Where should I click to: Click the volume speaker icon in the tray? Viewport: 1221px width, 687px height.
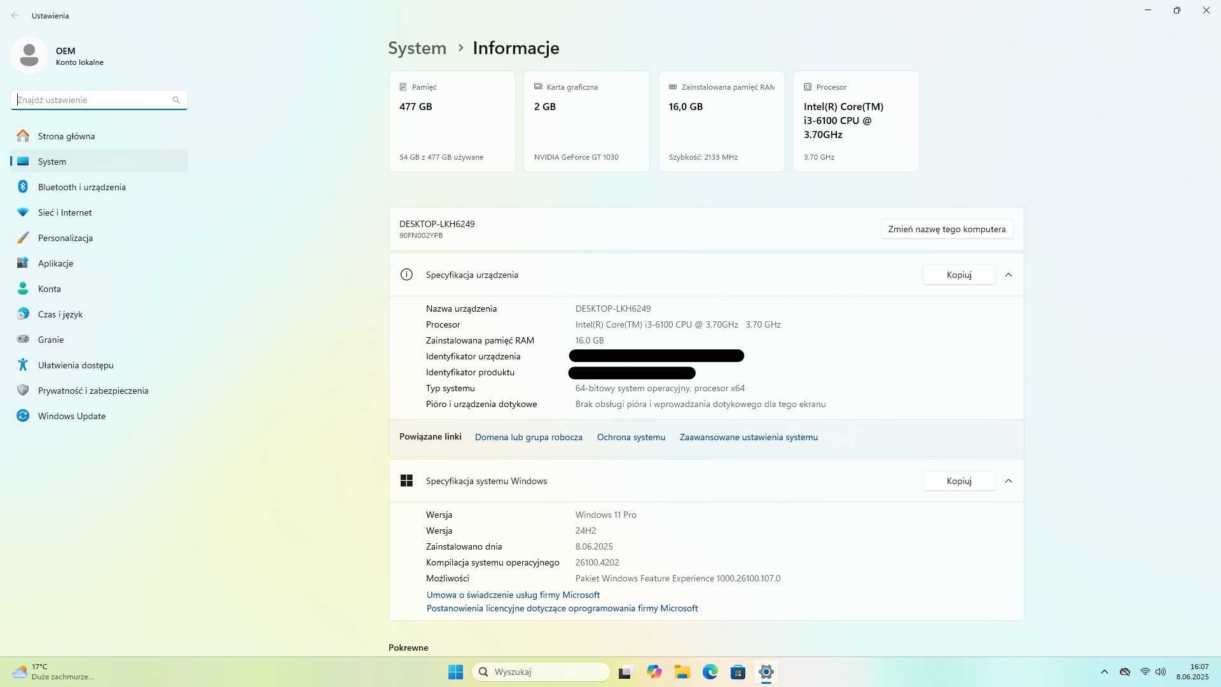pyautogui.click(x=1161, y=672)
